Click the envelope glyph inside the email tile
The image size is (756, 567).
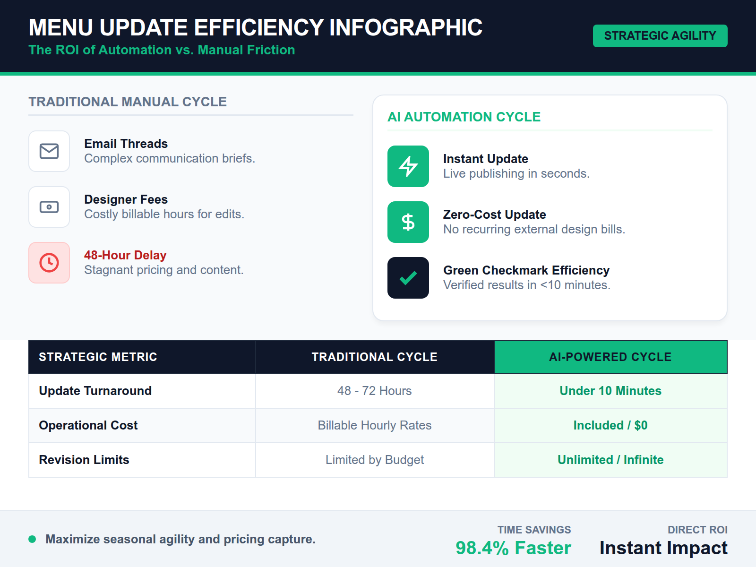point(49,151)
